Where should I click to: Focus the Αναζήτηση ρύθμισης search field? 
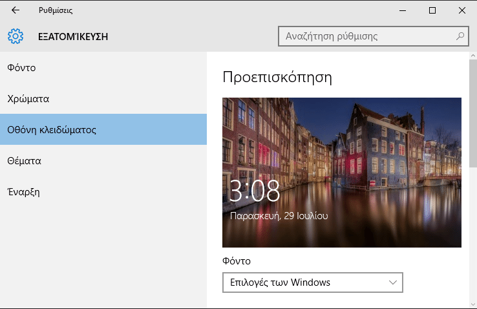[x=374, y=36]
